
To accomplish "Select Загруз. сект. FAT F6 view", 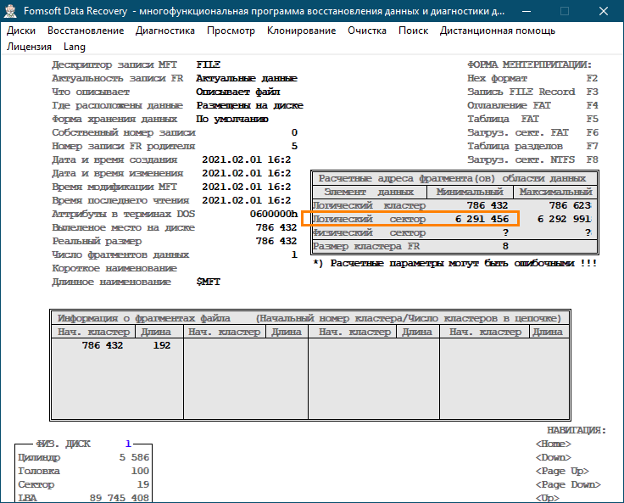I will coord(532,132).
